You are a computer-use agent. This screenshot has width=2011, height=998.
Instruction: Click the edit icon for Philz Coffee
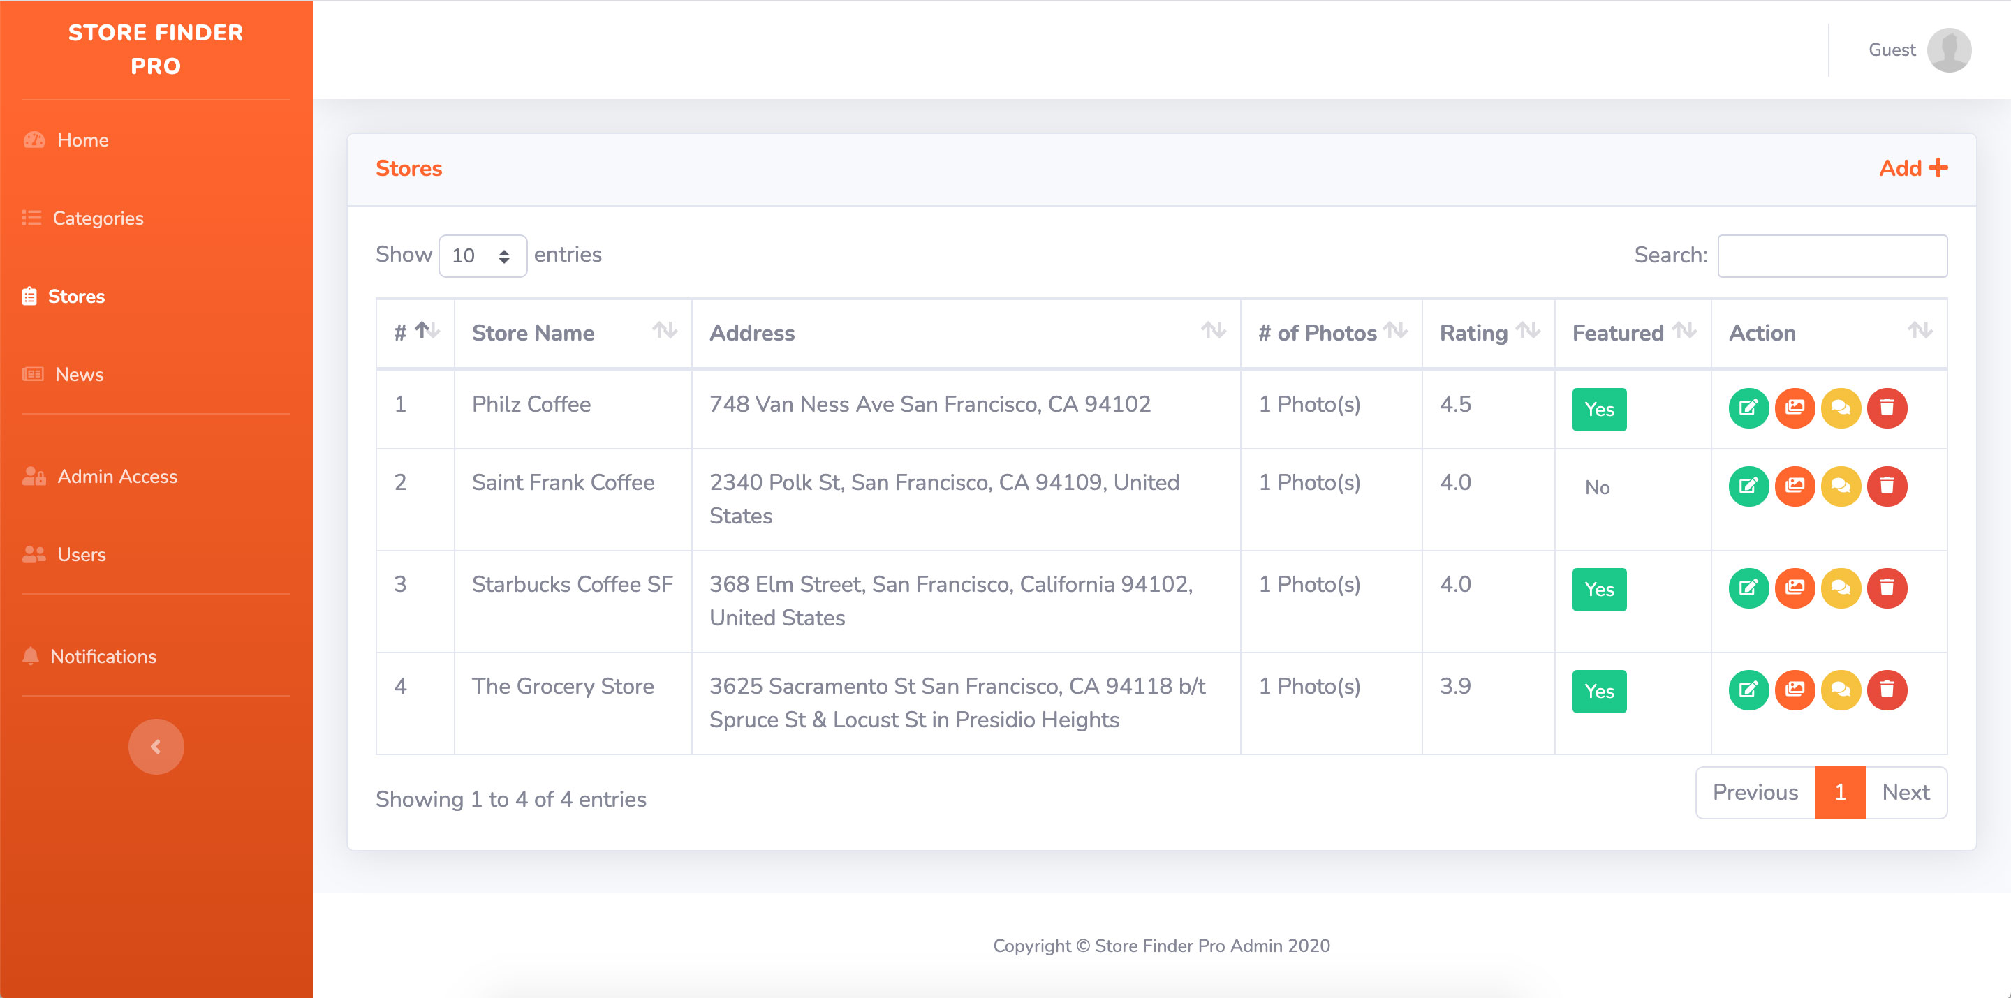(1748, 408)
